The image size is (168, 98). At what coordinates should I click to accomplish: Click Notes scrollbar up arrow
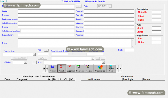tap(133, 40)
